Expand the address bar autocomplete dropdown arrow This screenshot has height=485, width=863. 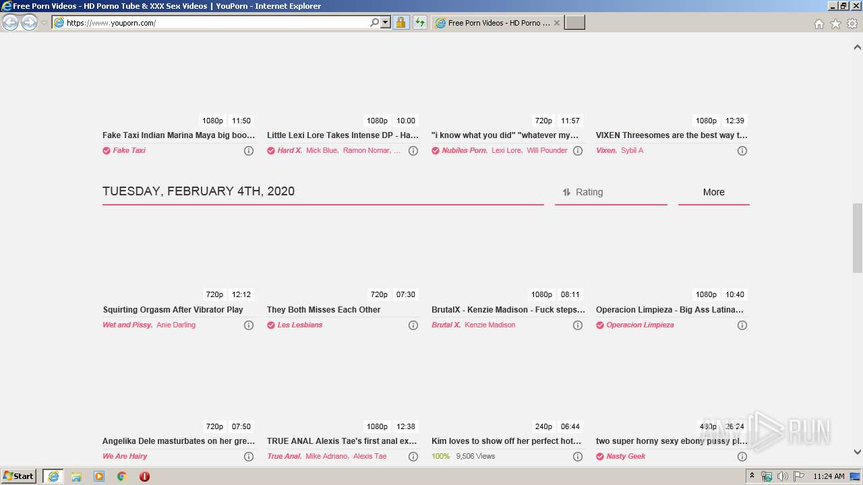[x=386, y=22]
